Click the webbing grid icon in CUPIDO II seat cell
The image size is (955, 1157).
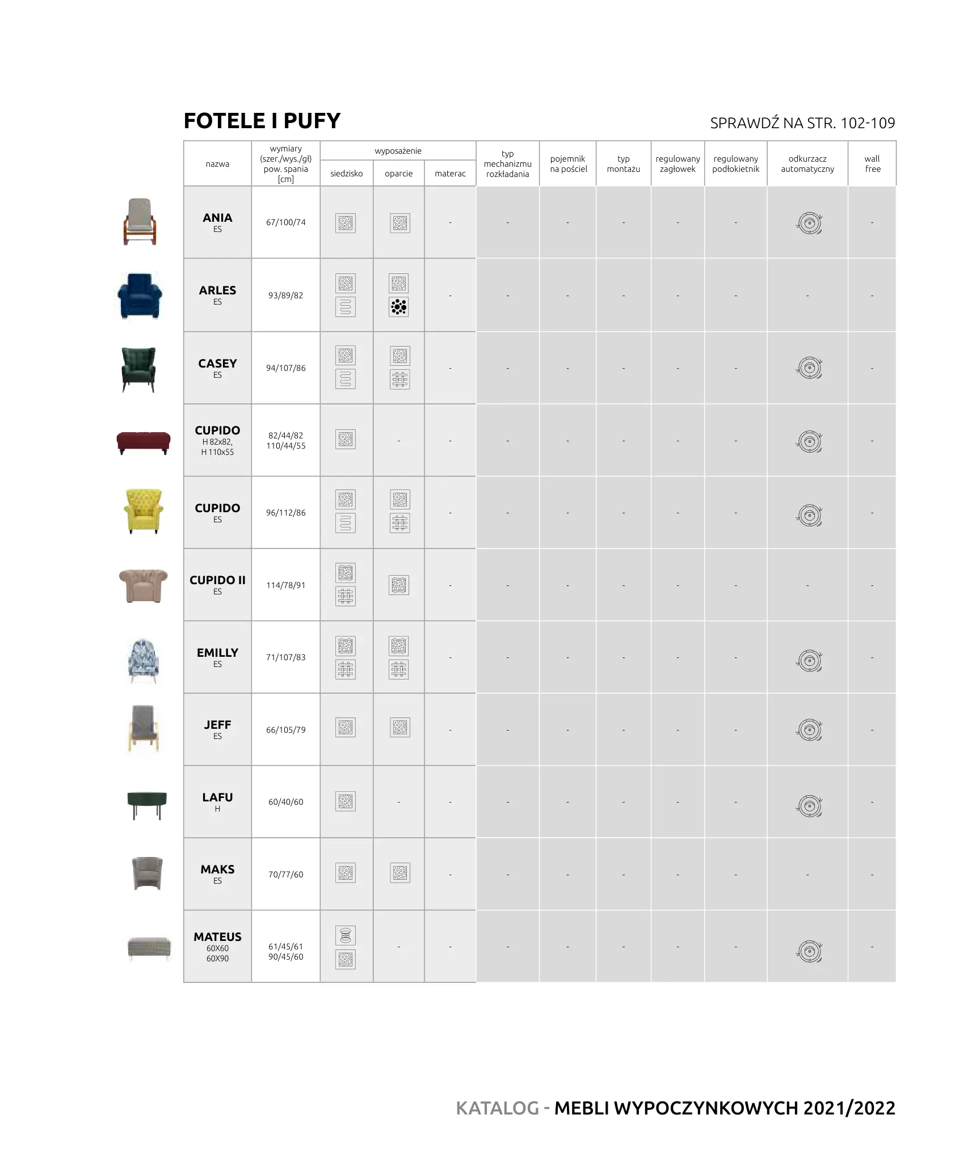(x=346, y=596)
